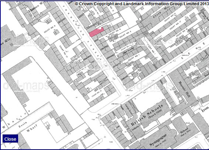Click the 'Synagogue' label on the map
209x150 pixels.
[158, 140]
